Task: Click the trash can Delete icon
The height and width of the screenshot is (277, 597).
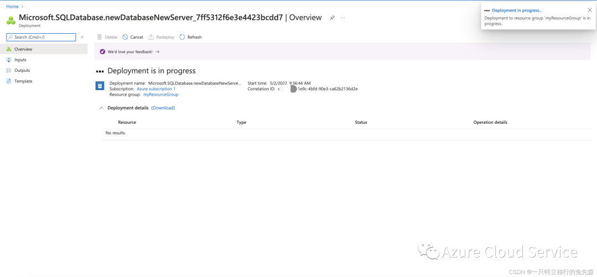Action: click(99, 38)
